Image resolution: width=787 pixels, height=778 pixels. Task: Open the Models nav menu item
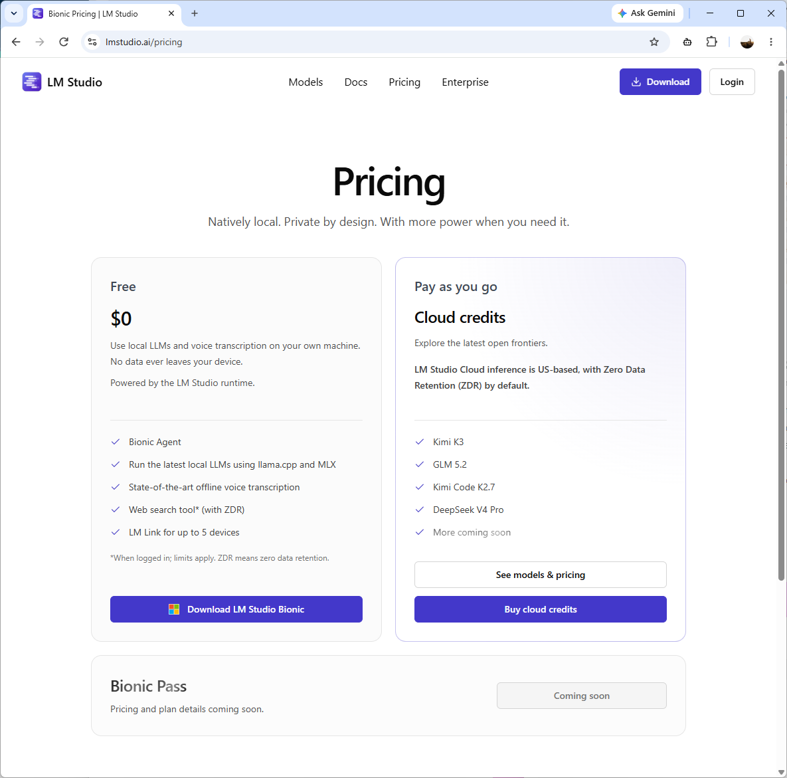click(306, 82)
